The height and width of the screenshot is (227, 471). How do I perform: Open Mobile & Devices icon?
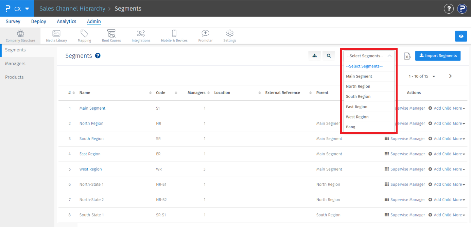tap(174, 34)
